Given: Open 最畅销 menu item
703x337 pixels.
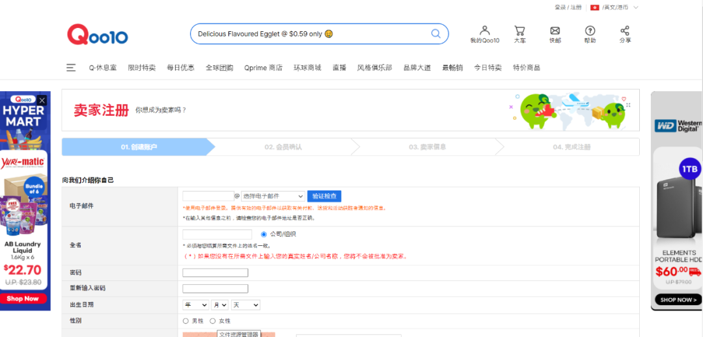Looking at the screenshot, I should tap(452, 68).
